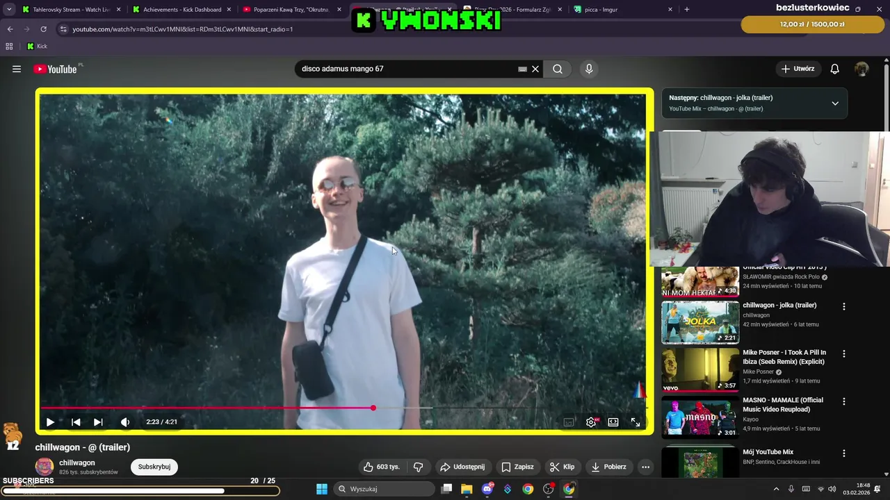Mute the video volume speaker
Viewport: 890px width, 500px height.
(x=125, y=422)
